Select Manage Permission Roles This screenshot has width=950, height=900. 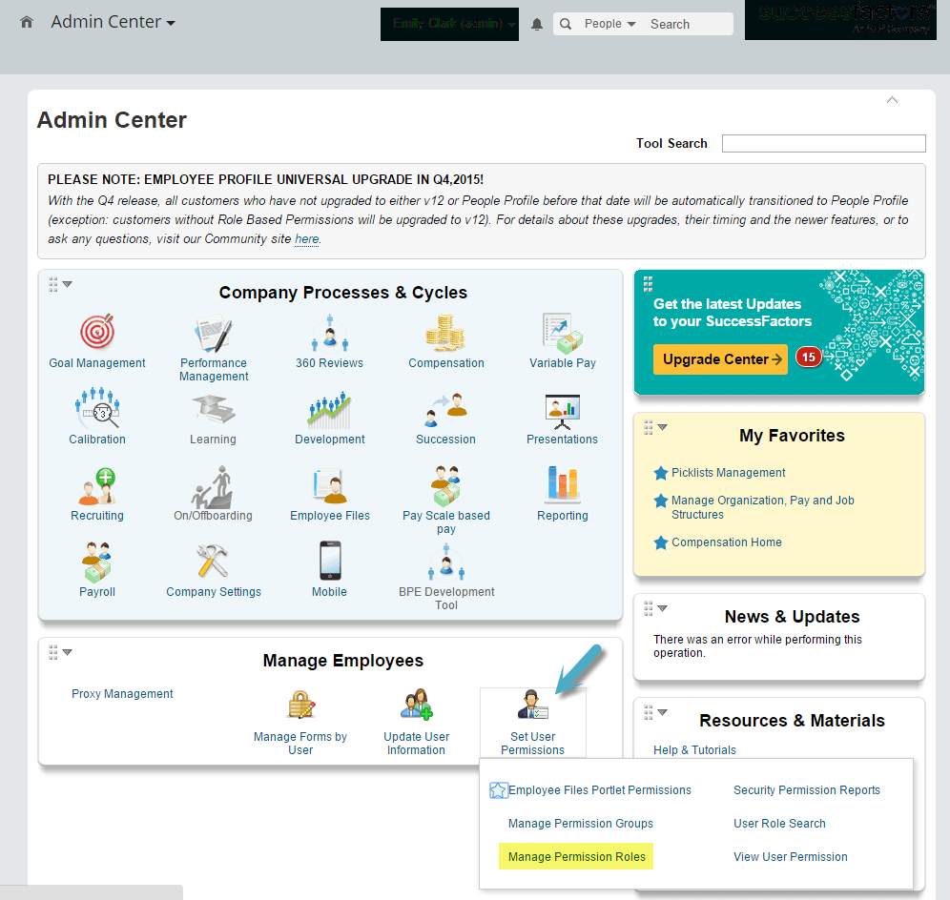pos(576,856)
